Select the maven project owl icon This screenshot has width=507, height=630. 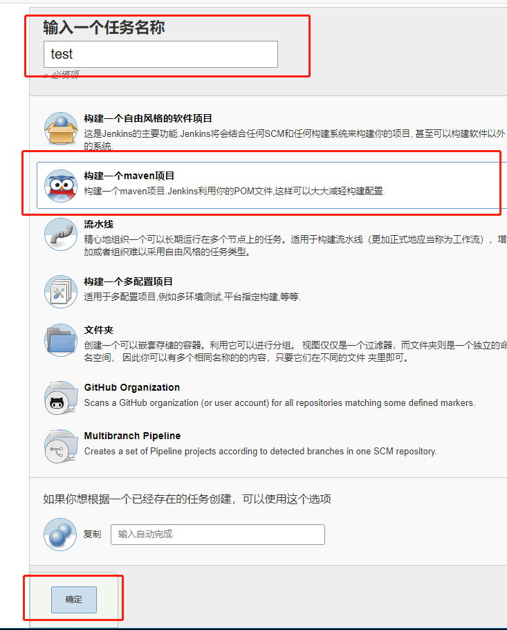pyautogui.click(x=61, y=186)
